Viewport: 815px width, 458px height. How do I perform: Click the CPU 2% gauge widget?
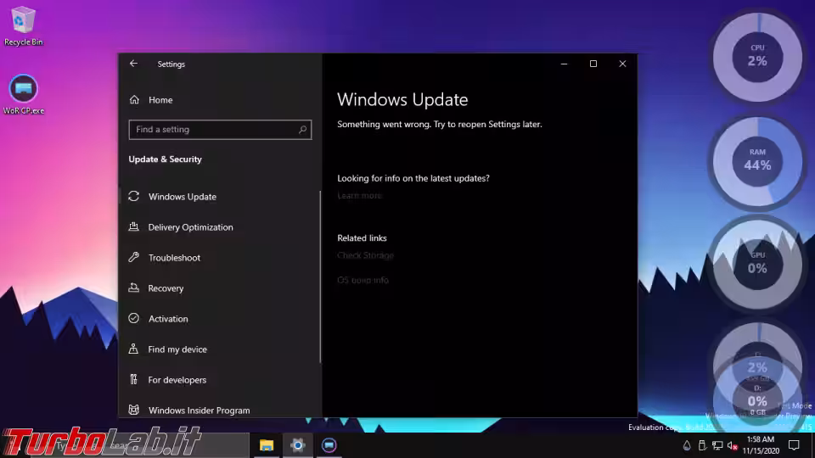(757, 57)
